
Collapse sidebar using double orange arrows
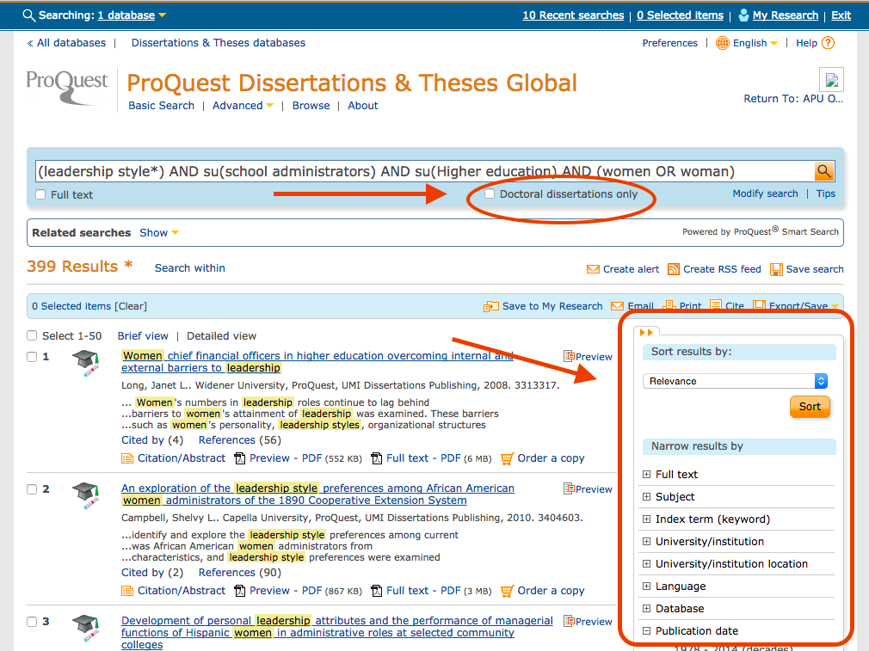(x=646, y=333)
